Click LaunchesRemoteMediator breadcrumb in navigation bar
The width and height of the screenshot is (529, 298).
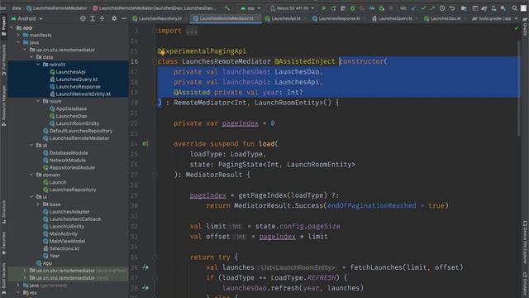pyautogui.click(x=56, y=7)
